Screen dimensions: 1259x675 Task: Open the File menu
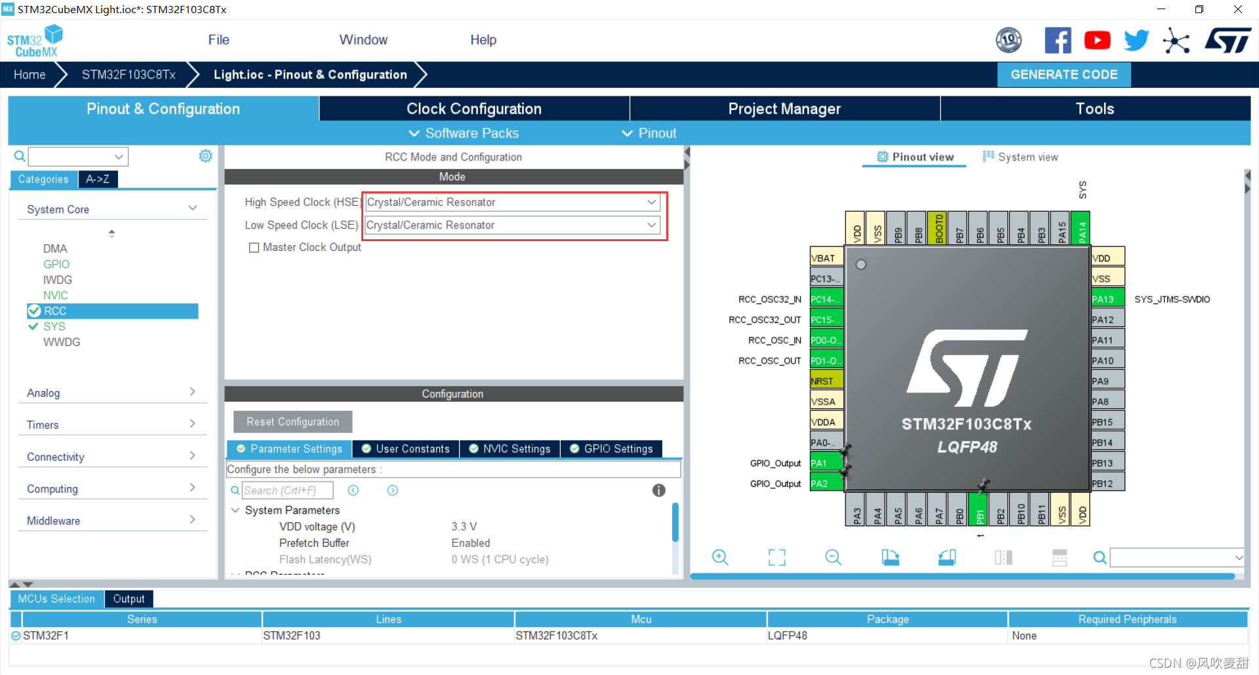[x=218, y=40]
